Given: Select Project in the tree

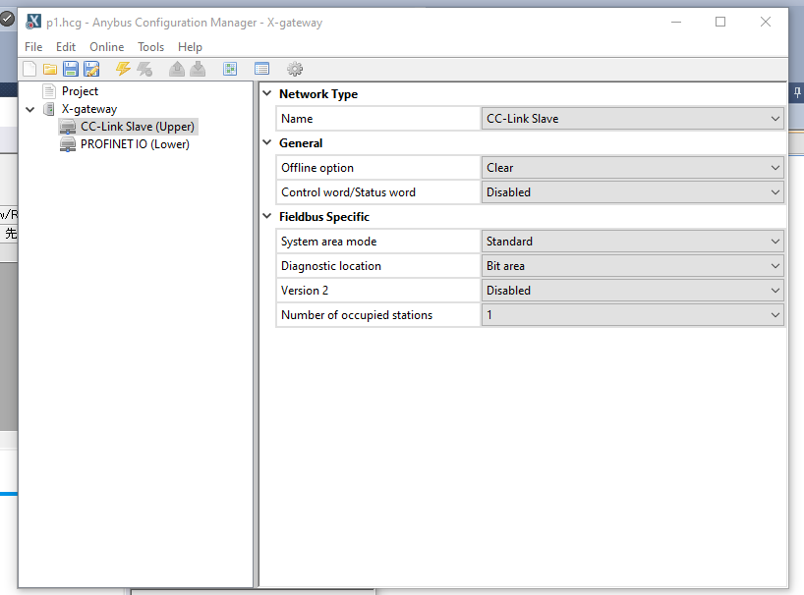Looking at the screenshot, I should click(80, 91).
